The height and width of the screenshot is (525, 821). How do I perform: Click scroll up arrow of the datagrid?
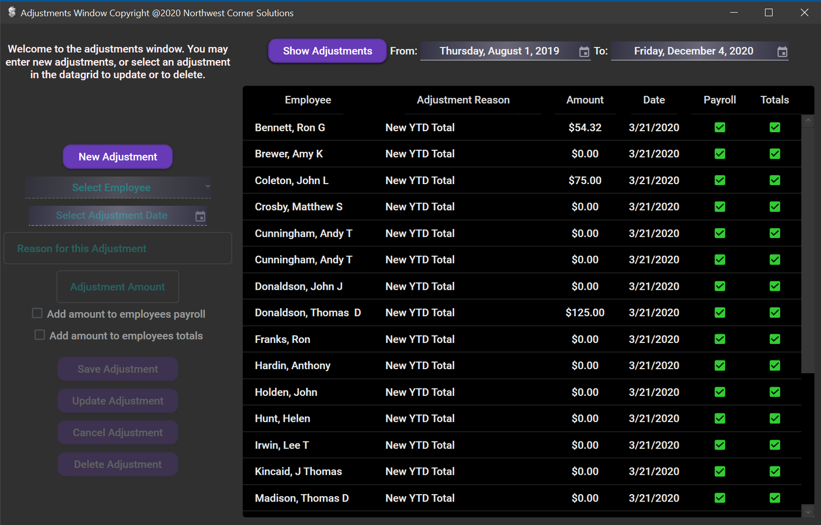[x=808, y=122]
